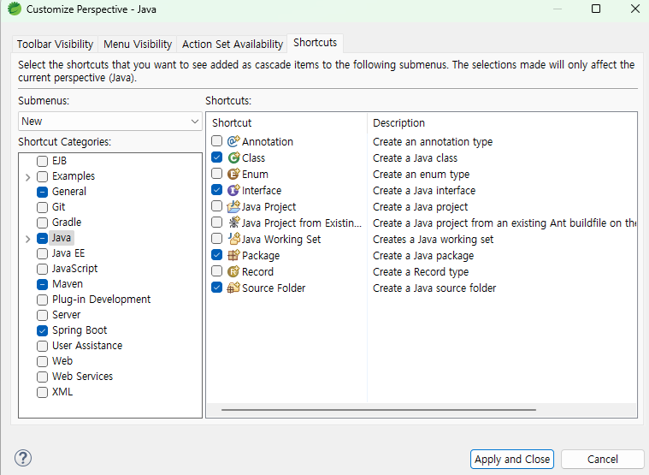The image size is (649, 475).
Task: Check the Java Working Set shortcut
Action: (x=217, y=238)
